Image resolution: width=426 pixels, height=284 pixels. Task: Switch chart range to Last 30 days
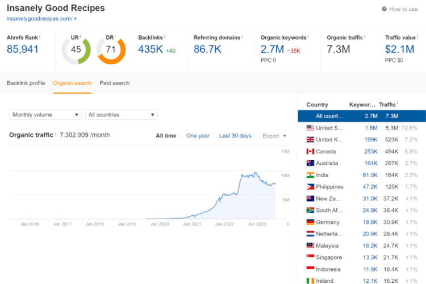click(x=235, y=136)
